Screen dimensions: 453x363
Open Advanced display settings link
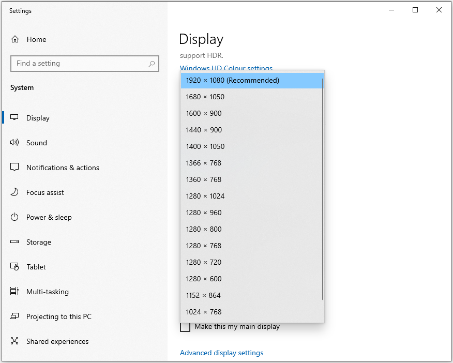coord(222,353)
